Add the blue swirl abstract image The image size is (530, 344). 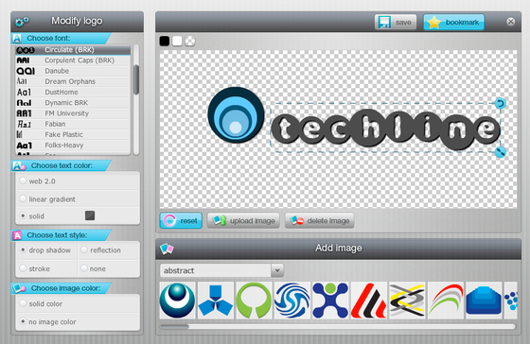point(292,301)
